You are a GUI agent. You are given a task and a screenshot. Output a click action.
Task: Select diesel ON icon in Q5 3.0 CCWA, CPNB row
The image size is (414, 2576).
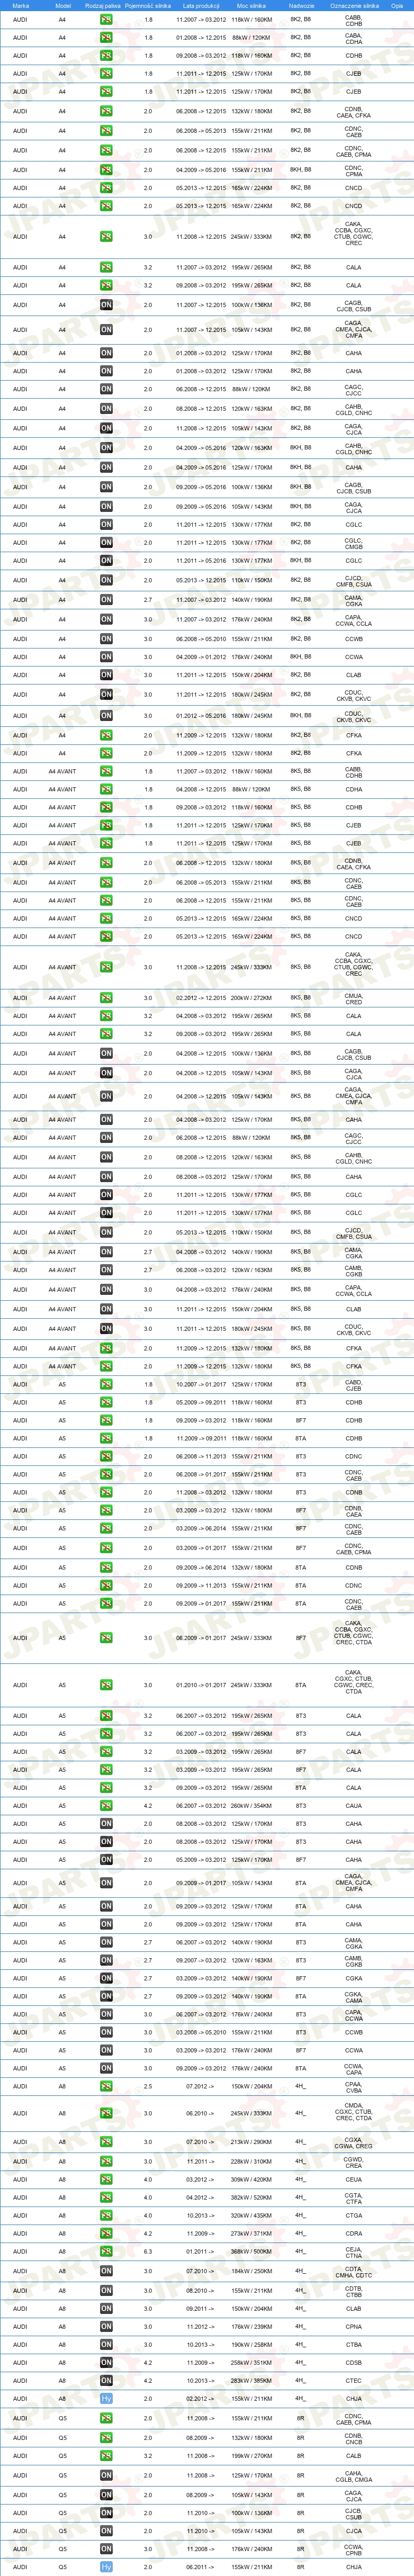click(x=106, y=2549)
